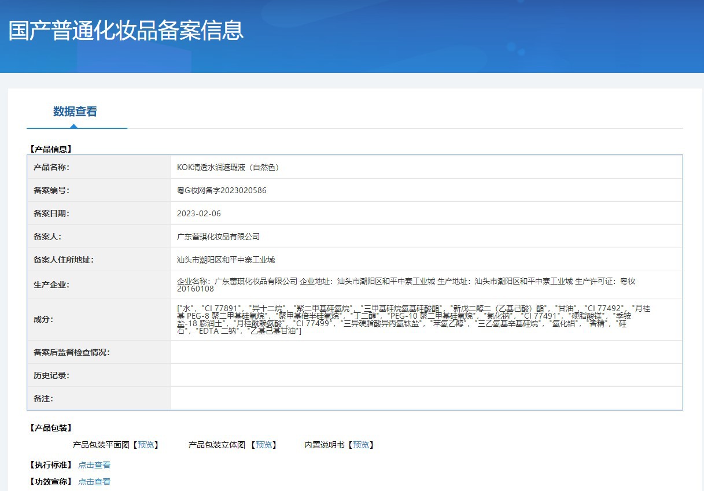Preview the 产品包装平面图 image
Image resolution: width=704 pixels, height=491 pixels.
[146, 445]
